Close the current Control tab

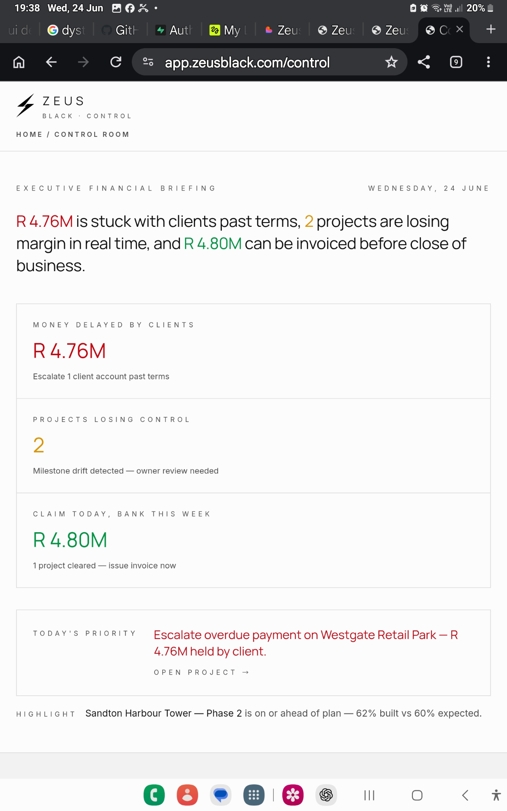coord(460,29)
